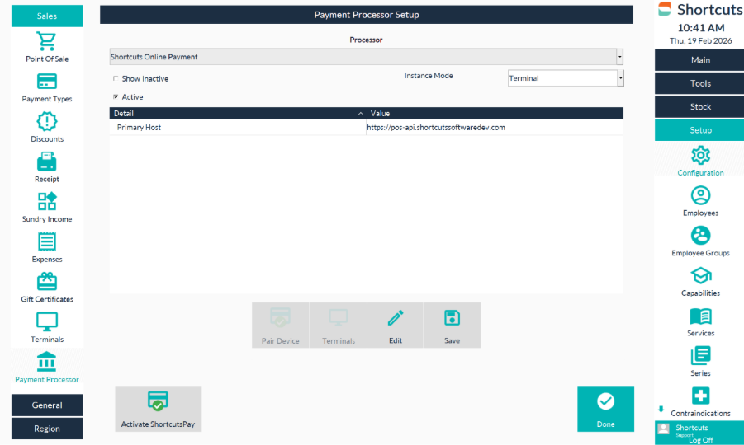Open the Setup menu section
The width and height of the screenshot is (744, 445).
pyautogui.click(x=700, y=130)
